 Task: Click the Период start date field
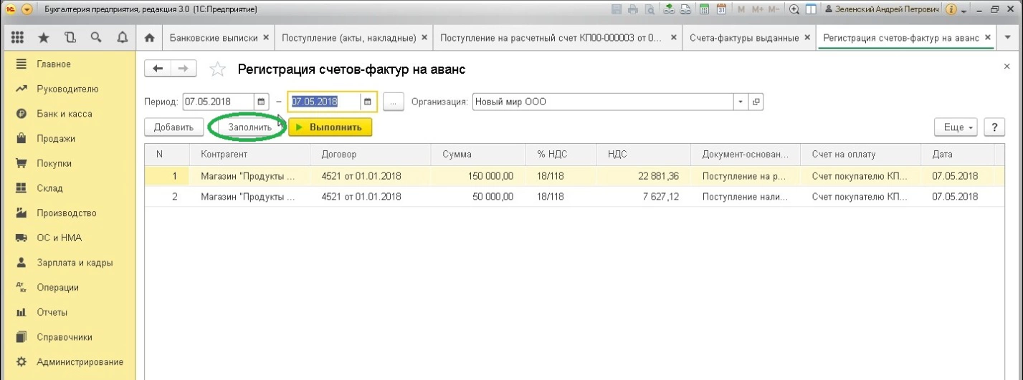tap(219, 102)
